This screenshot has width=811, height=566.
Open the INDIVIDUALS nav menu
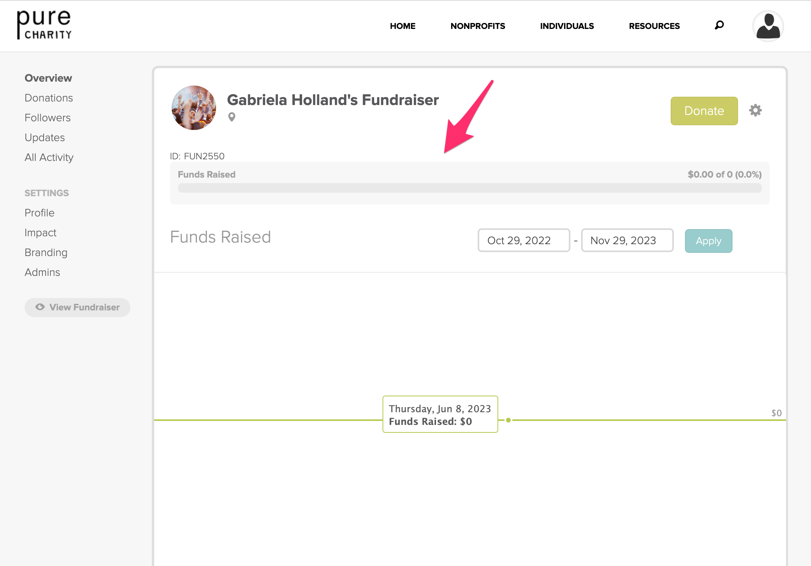tap(567, 26)
